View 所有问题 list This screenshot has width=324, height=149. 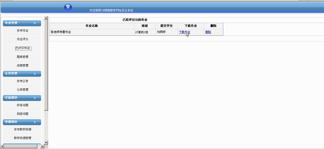tap(22, 105)
